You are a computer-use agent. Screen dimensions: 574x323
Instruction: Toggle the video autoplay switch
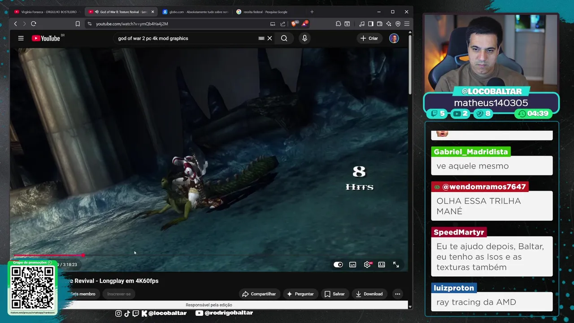(338, 265)
